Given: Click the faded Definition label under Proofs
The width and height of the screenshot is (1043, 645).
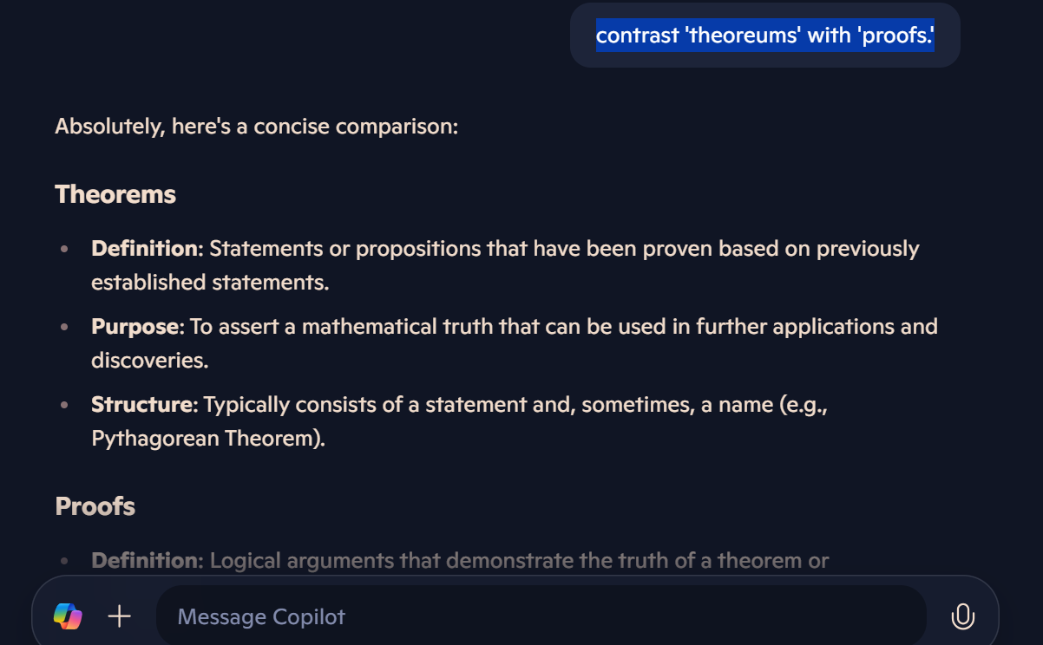Looking at the screenshot, I should pyautogui.click(x=144, y=561).
